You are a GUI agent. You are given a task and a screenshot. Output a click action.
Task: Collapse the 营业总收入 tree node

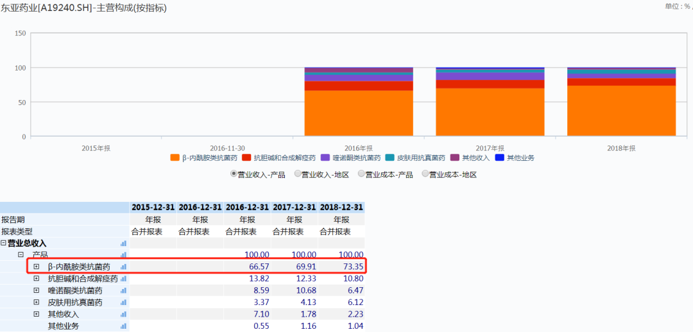point(4,243)
